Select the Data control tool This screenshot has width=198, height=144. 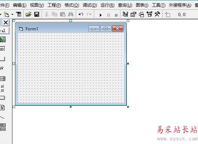pyautogui.click(x=3, y=127)
